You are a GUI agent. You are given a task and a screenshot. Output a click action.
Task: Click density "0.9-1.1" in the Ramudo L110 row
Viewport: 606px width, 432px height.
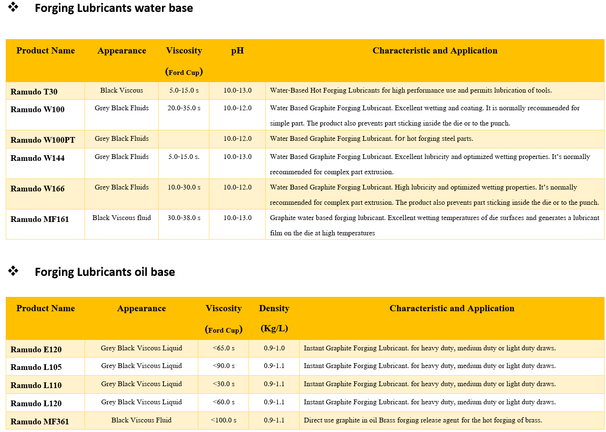click(274, 384)
